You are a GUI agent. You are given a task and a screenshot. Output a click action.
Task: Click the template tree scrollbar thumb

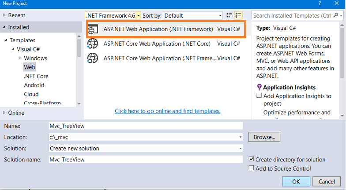click(79, 48)
